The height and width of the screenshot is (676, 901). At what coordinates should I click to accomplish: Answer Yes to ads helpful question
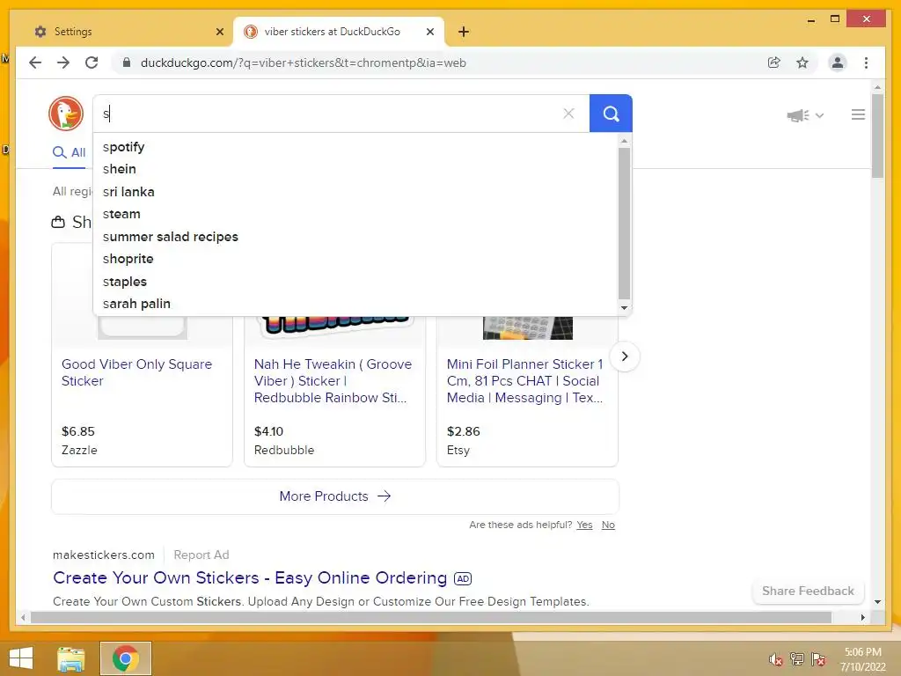(x=584, y=525)
